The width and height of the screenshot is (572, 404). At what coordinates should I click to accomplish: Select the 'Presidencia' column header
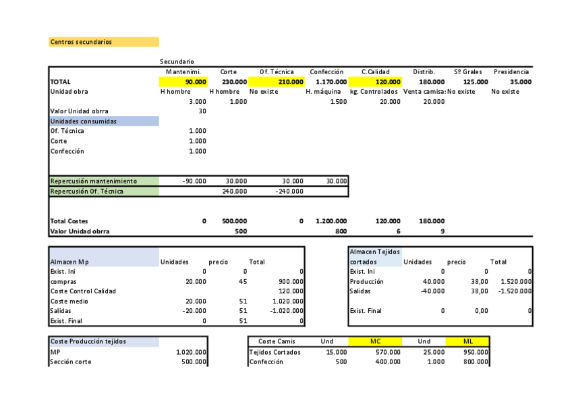point(511,71)
